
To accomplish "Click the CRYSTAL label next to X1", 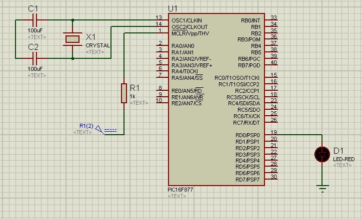I will click(97, 45).
